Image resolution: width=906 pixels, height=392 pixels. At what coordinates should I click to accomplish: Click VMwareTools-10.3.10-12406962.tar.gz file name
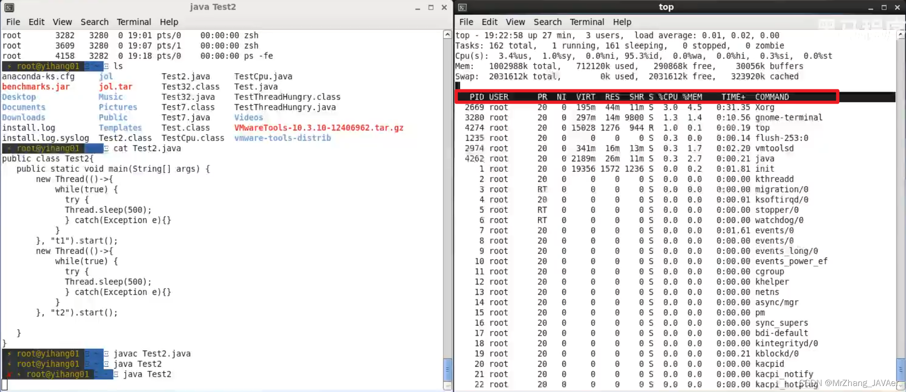coord(319,128)
